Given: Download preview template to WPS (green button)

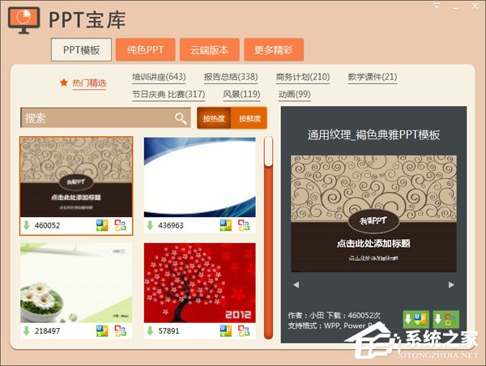Looking at the screenshot, I should [416, 319].
